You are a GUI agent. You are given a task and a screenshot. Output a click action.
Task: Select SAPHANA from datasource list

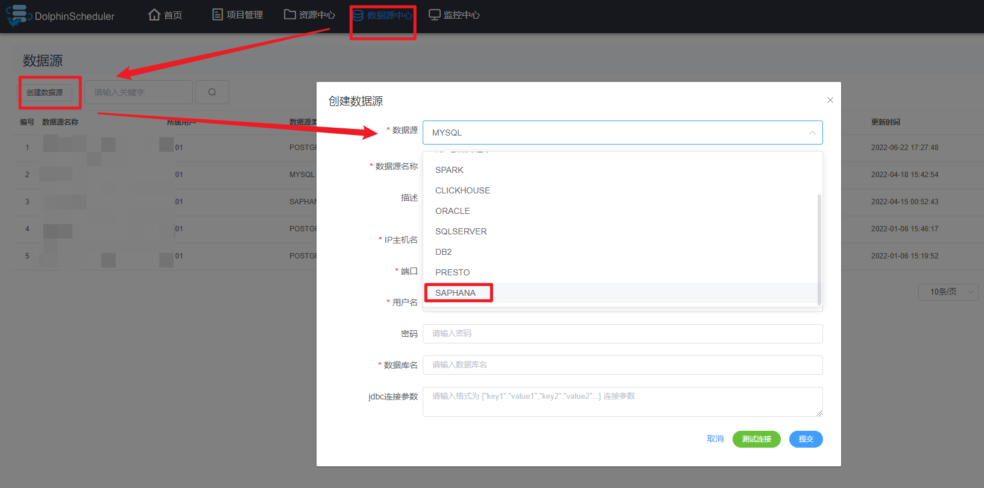tap(622, 293)
